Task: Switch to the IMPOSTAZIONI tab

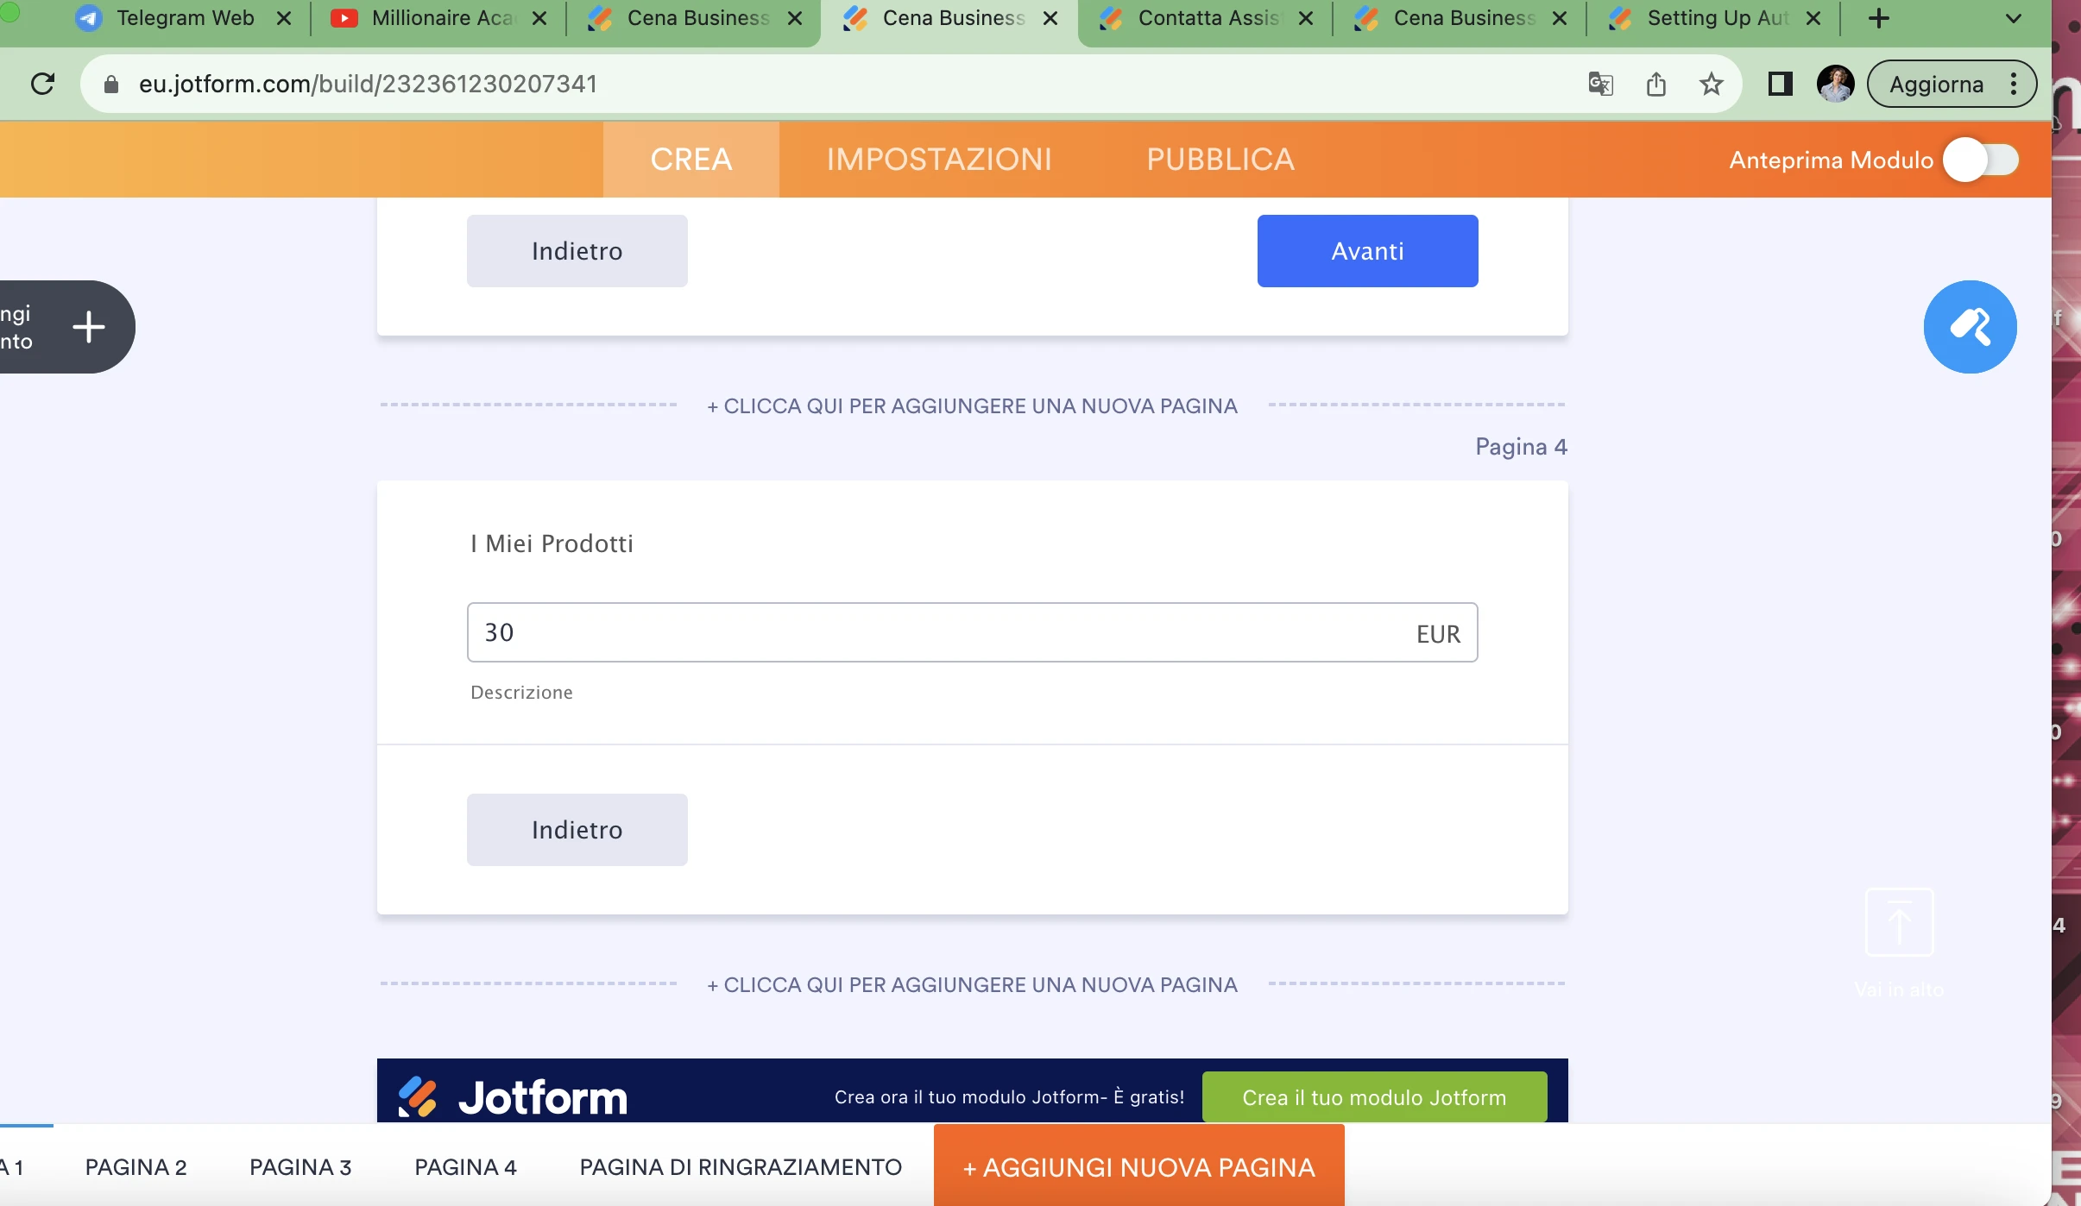Action: (x=940, y=159)
